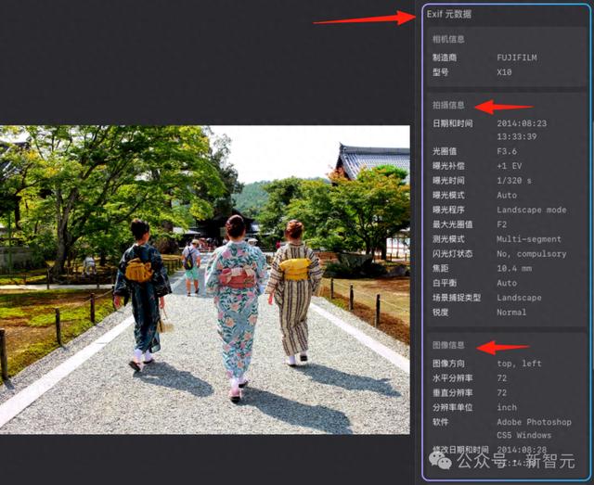594x485 pixels.
Task: Click the FUJIFILM manufacturer value
Action: (517, 57)
